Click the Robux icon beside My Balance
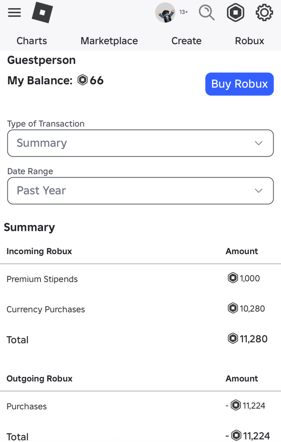The image size is (281, 442). [83, 80]
